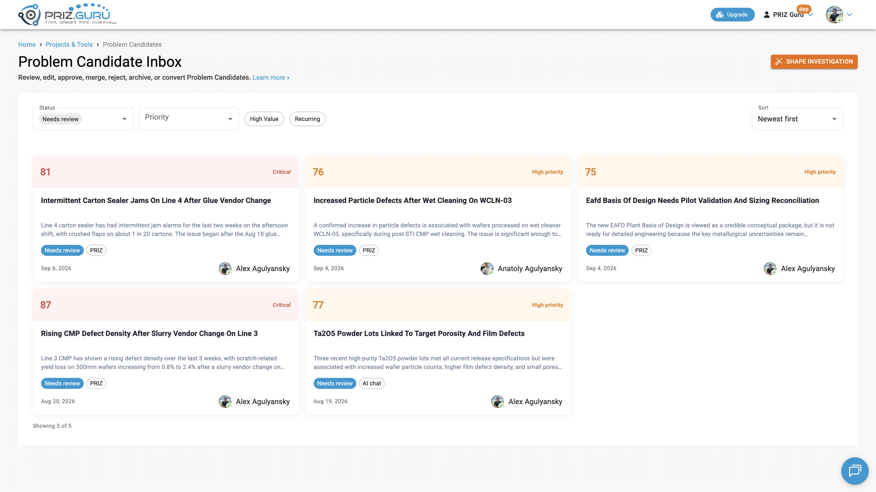Click the Sep 6, 2026 date text
876x492 pixels.
pyautogui.click(x=56, y=268)
